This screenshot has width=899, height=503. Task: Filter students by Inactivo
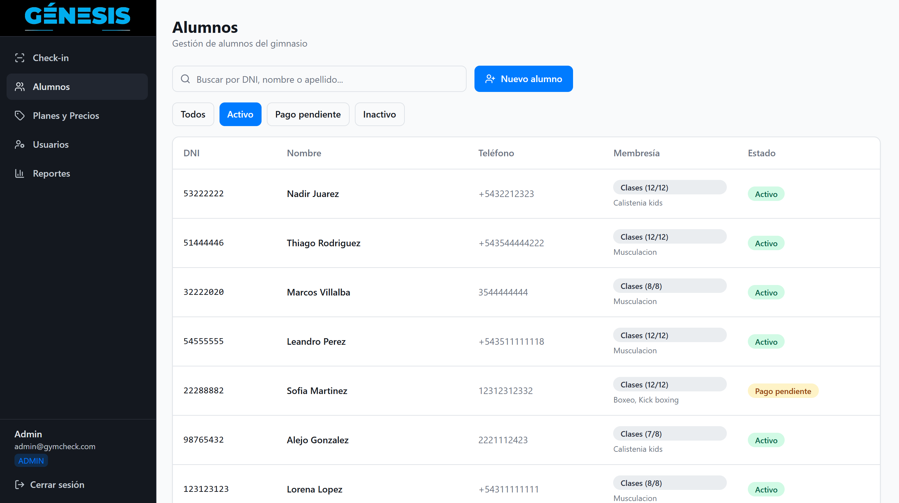point(380,114)
